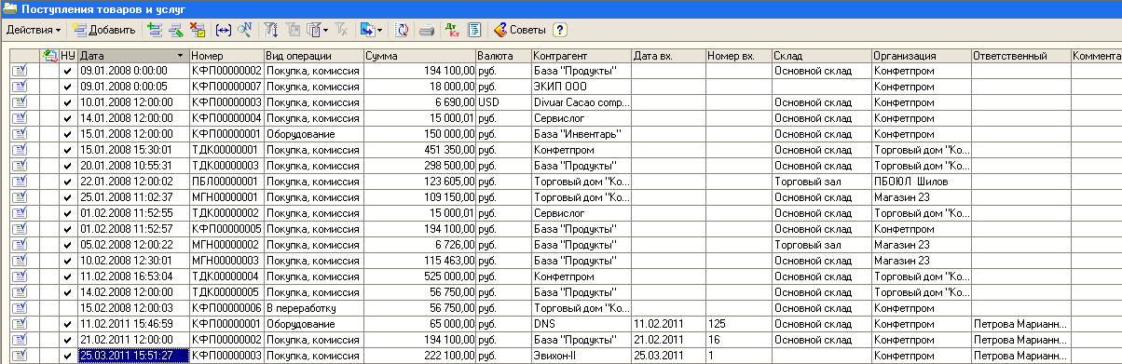The height and width of the screenshot is (364, 1122).
Task: Click the add-by-copying document icon
Action: [155, 30]
